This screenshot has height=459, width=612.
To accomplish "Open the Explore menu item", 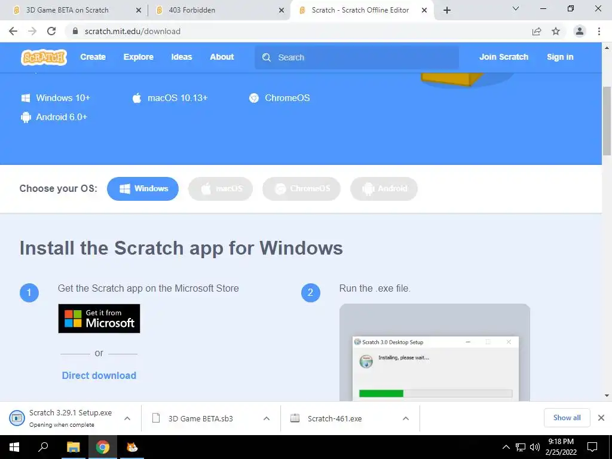I will coord(139,57).
